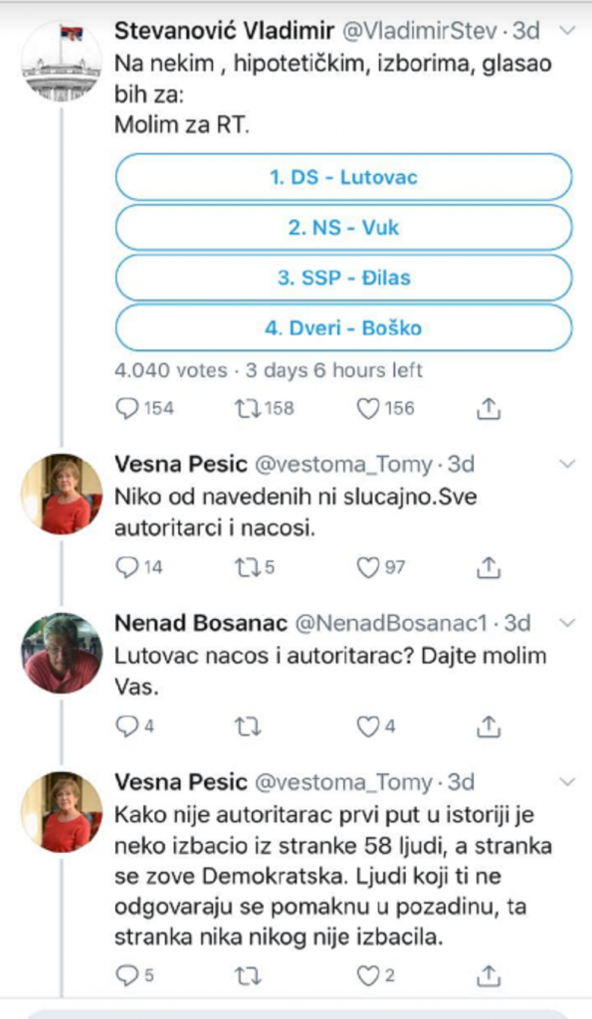Image resolution: width=592 pixels, height=1019 pixels.
Task: Share the poll tweet via upload icon
Action: pos(487,407)
